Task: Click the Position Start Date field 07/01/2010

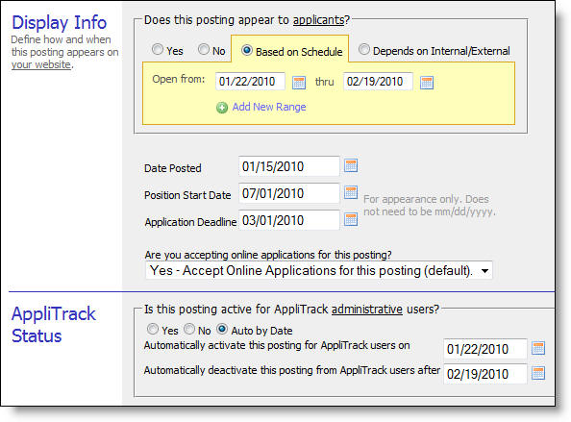Action: point(289,193)
